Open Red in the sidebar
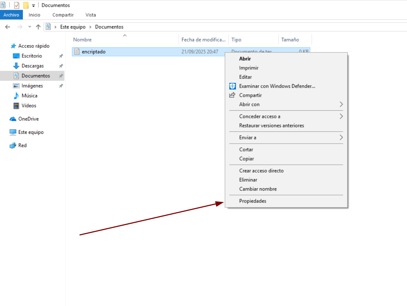The image size is (407, 306). (x=22, y=145)
